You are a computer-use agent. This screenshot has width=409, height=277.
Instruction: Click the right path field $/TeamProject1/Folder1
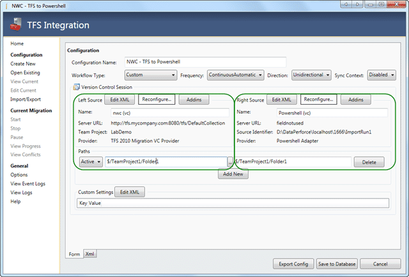click(293, 162)
